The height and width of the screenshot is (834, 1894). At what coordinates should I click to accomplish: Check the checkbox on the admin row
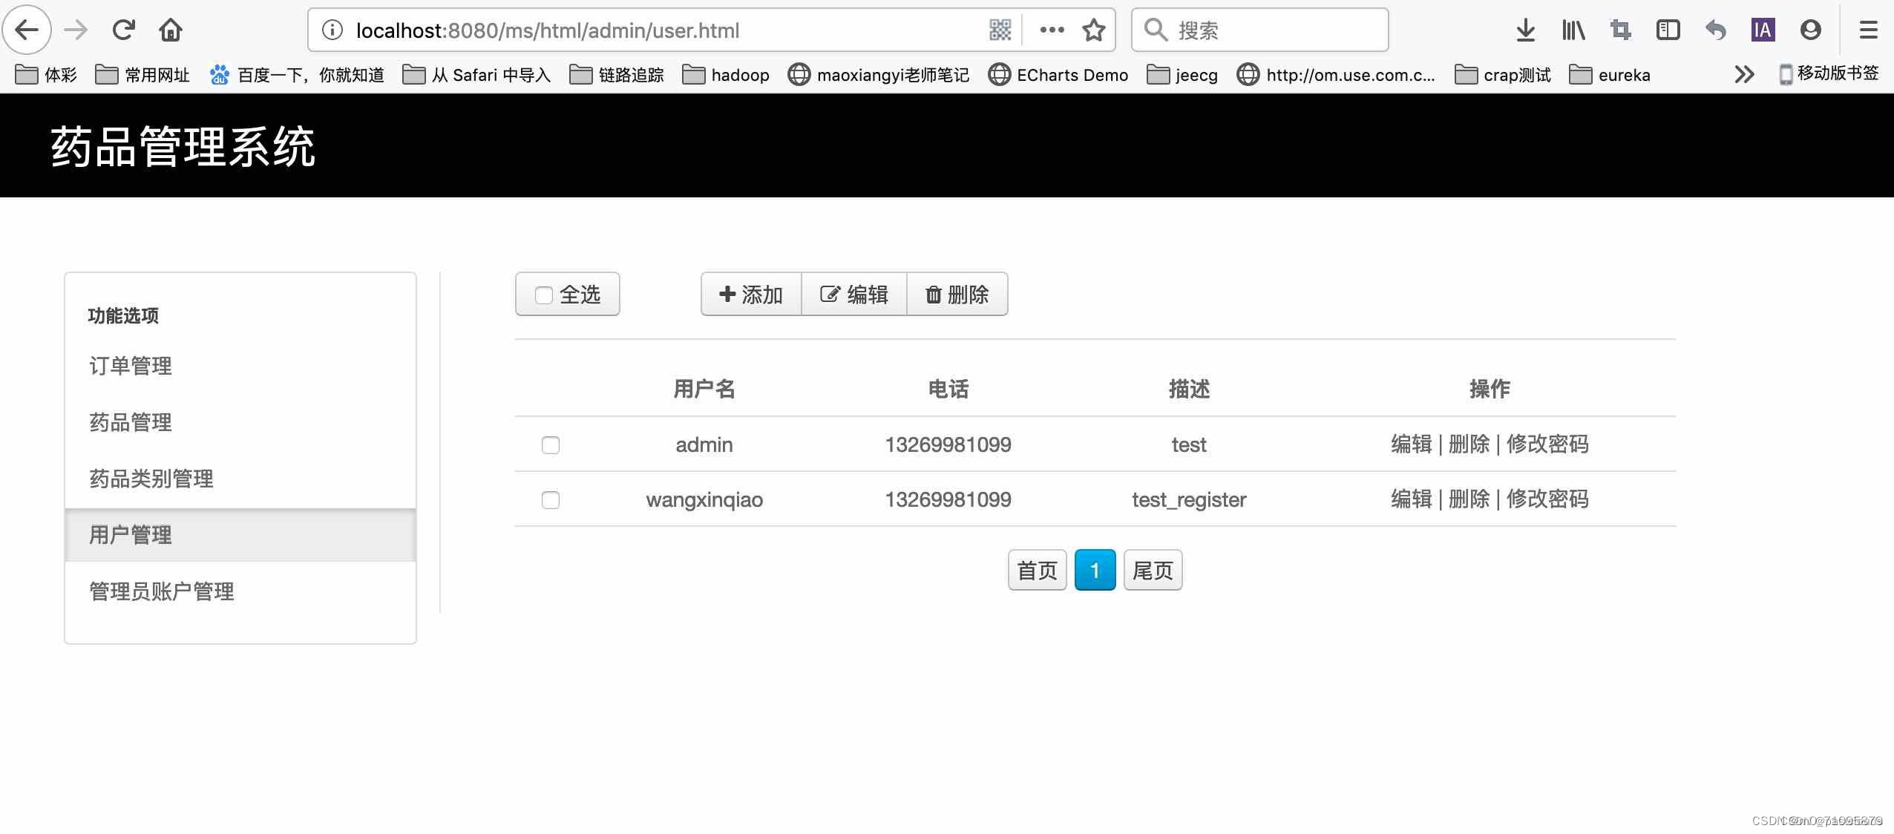point(550,444)
